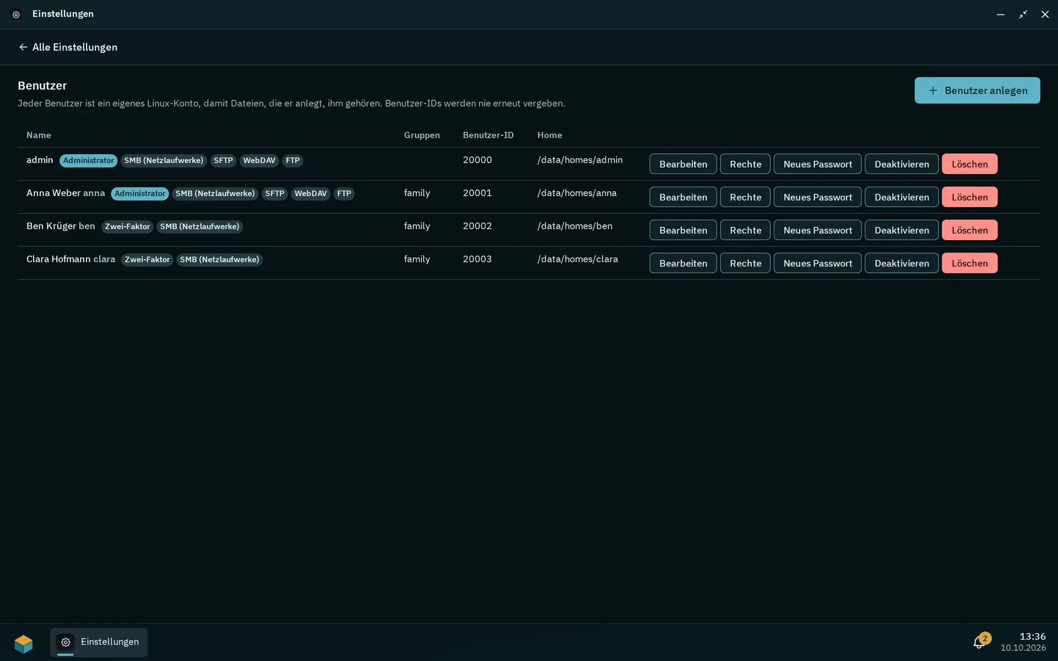Click the cube launcher icon in the taskbar

24,643
